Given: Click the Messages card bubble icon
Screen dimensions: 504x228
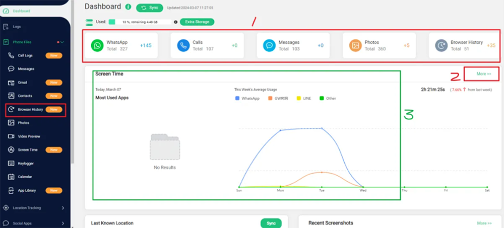Looking at the screenshot, I should click(269, 46).
